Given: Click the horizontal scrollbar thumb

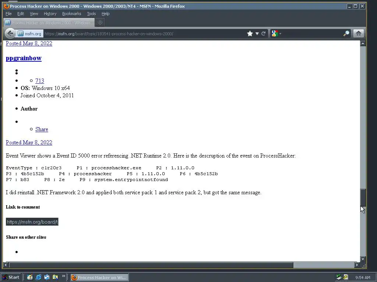Looking at the screenshot, I should (x=151, y=265).
